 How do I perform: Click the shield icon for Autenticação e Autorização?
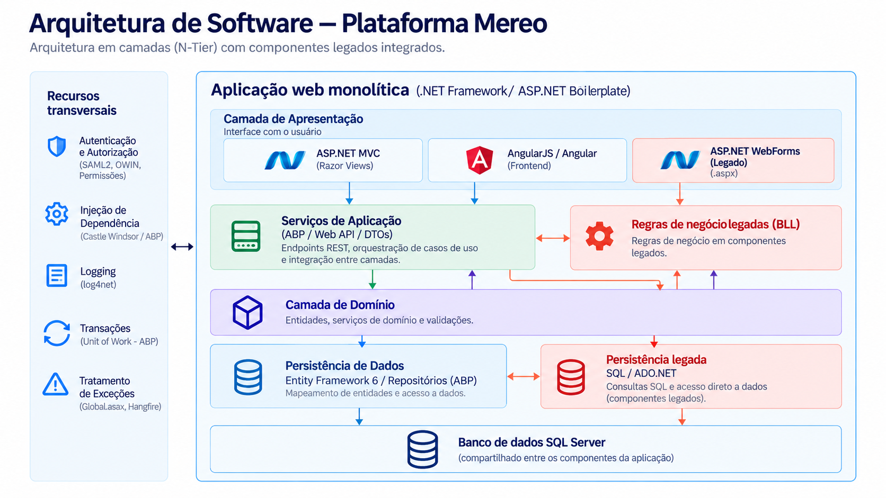click(x=57, y=147)
